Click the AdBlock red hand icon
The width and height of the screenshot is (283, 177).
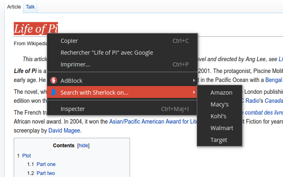point(54,81)
